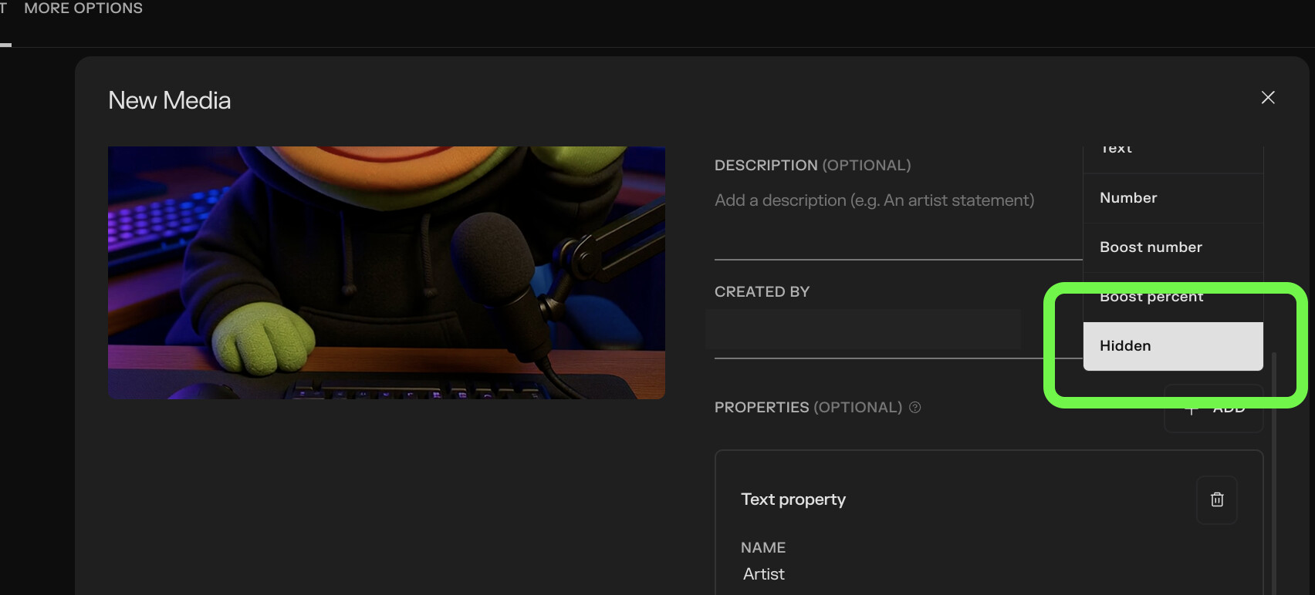Viewport: 1315px width, 595px height.
Task: Click the PROPERTIES (OPTIONAL) section label
Action: [807, 407]
